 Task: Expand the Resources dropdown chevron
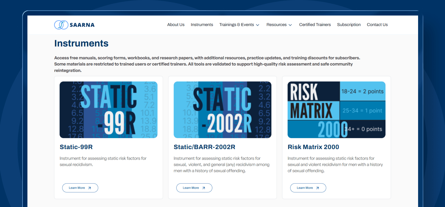(290, 25)
